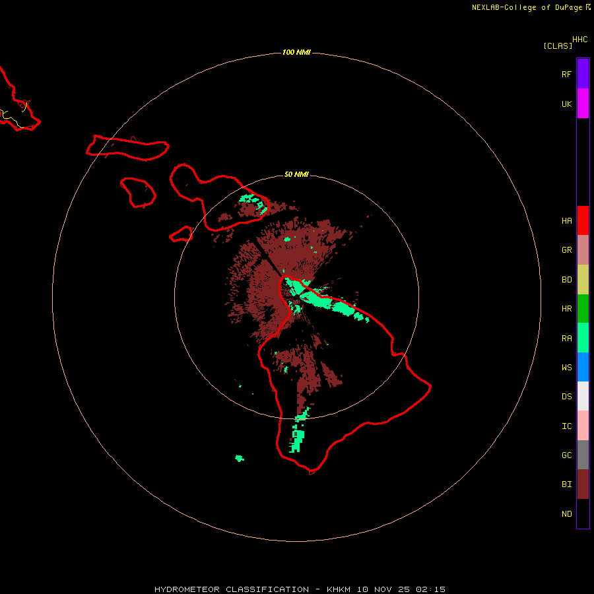The height and width of the screenshot is (594, 594).
Task: Click the 100 NMI range ring label
Action: pyautogui.click(x=296, y=52)
